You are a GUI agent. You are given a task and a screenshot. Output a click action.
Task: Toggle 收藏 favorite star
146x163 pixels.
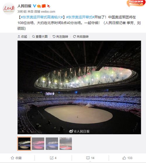pos(16,158)
